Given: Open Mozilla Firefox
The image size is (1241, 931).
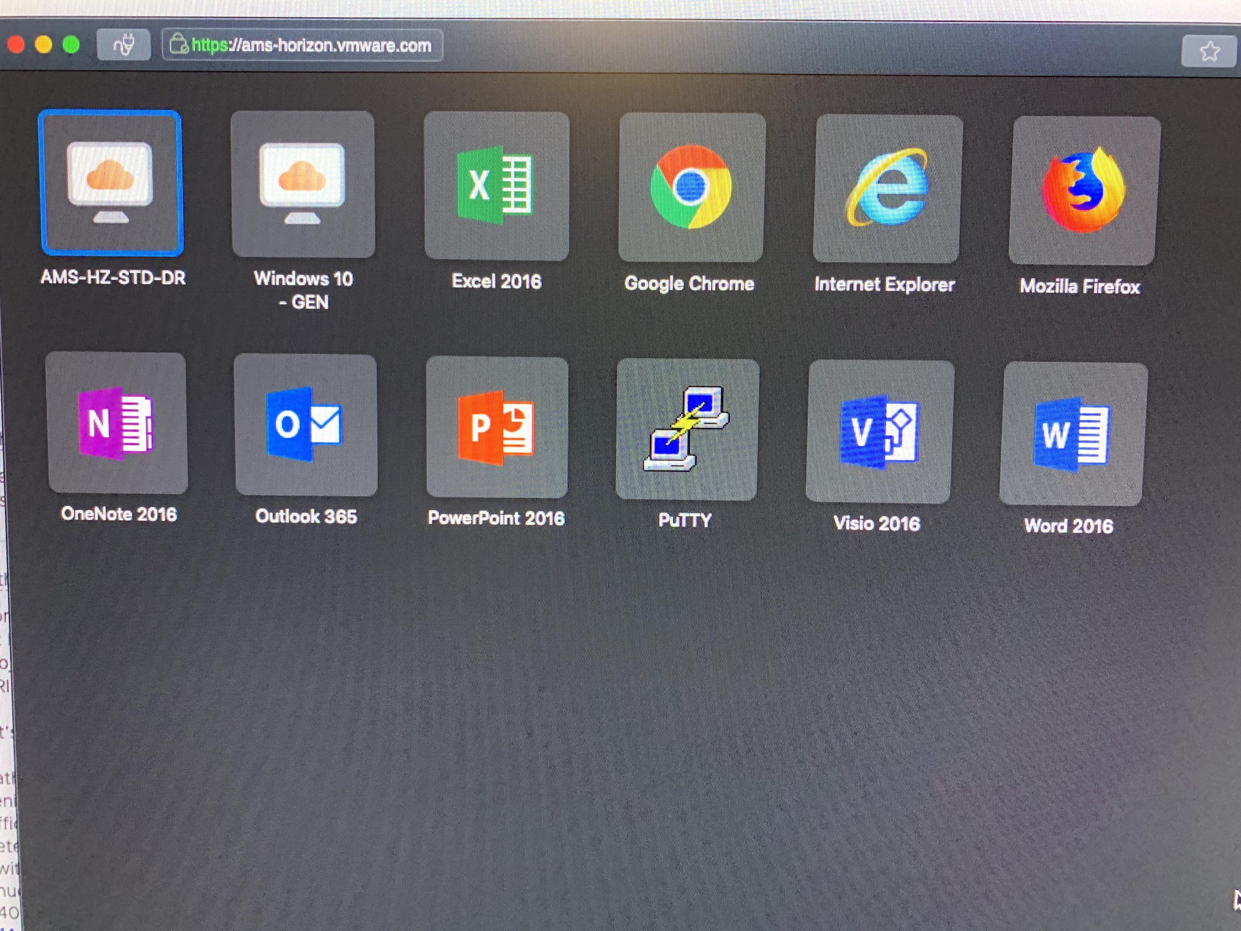Looking at the screenshot, I should (1083, 190).
